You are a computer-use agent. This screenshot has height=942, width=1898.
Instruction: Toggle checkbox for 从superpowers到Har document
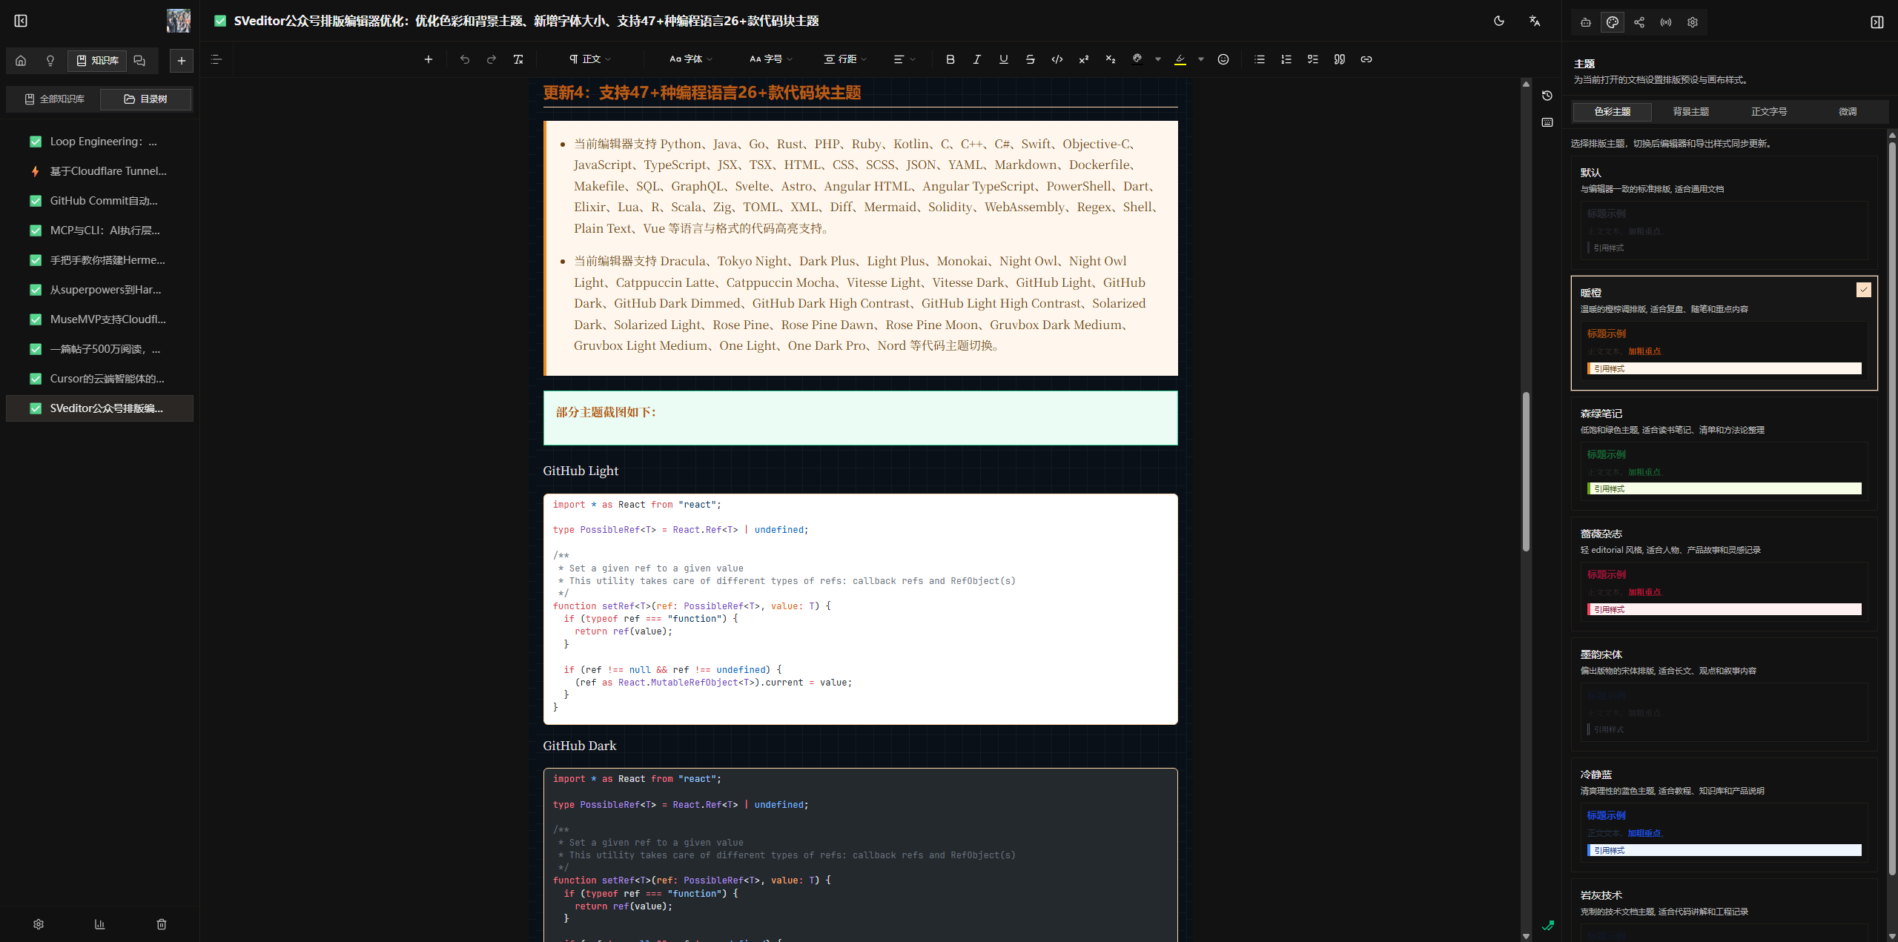coord(36,290)
